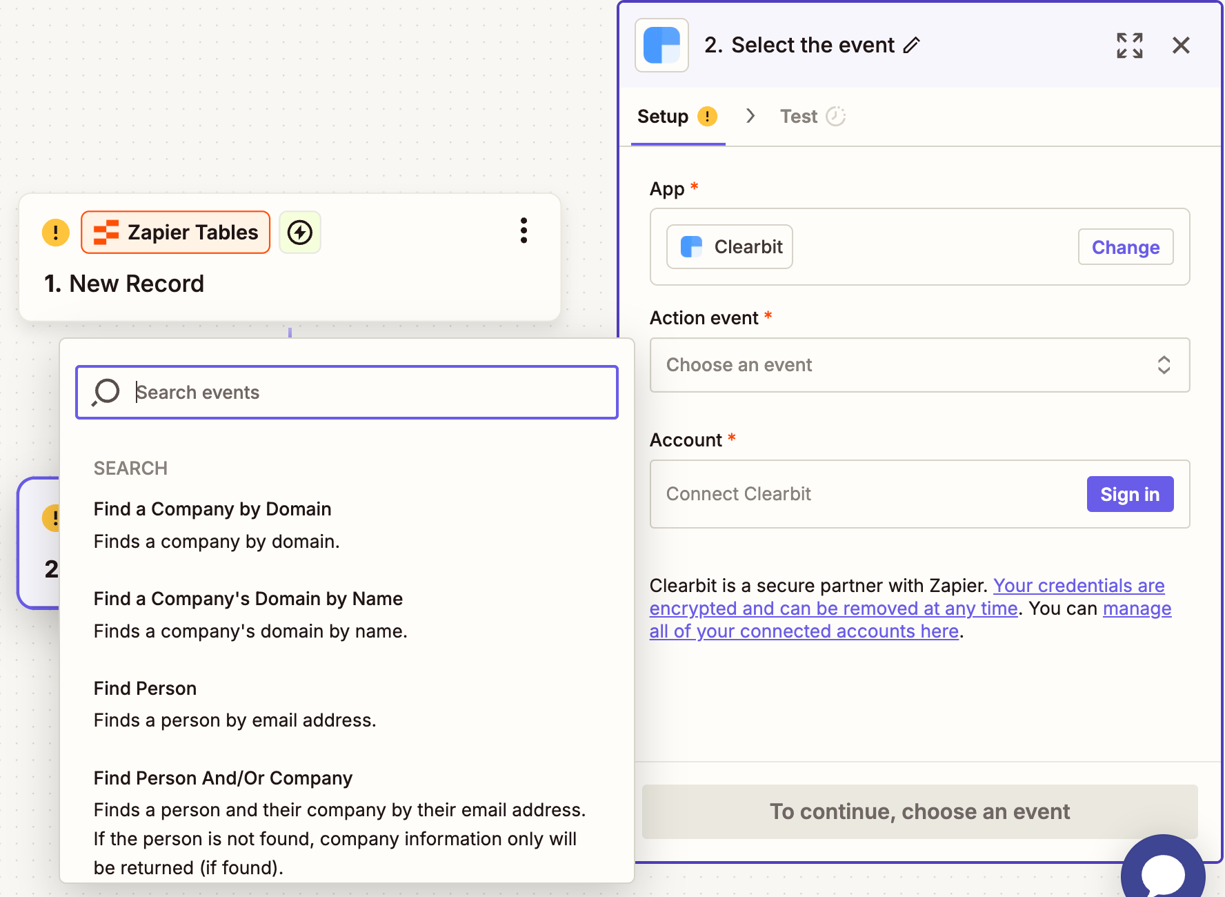The height and width of the screenshot is (897, 1225).
Task: Click the Clearbit logo in panel header
Action: tap(661, 46)
